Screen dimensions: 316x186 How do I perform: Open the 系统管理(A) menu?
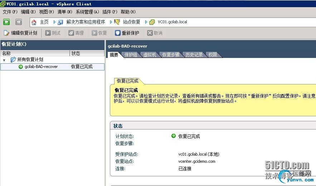(87, 12)
